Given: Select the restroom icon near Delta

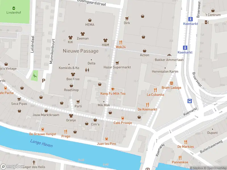Looking at the screenshot, I should [x=87, y=70].
